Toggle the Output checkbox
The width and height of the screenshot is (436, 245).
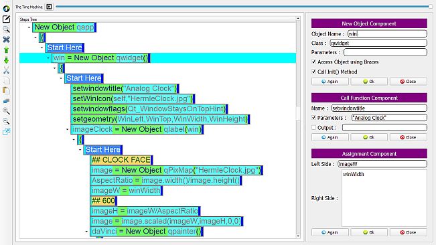[313, 127]
